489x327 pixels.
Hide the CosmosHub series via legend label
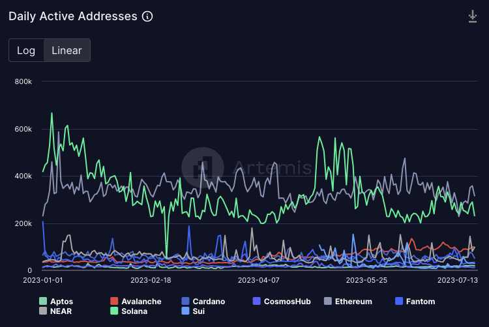tap(287, 302)
